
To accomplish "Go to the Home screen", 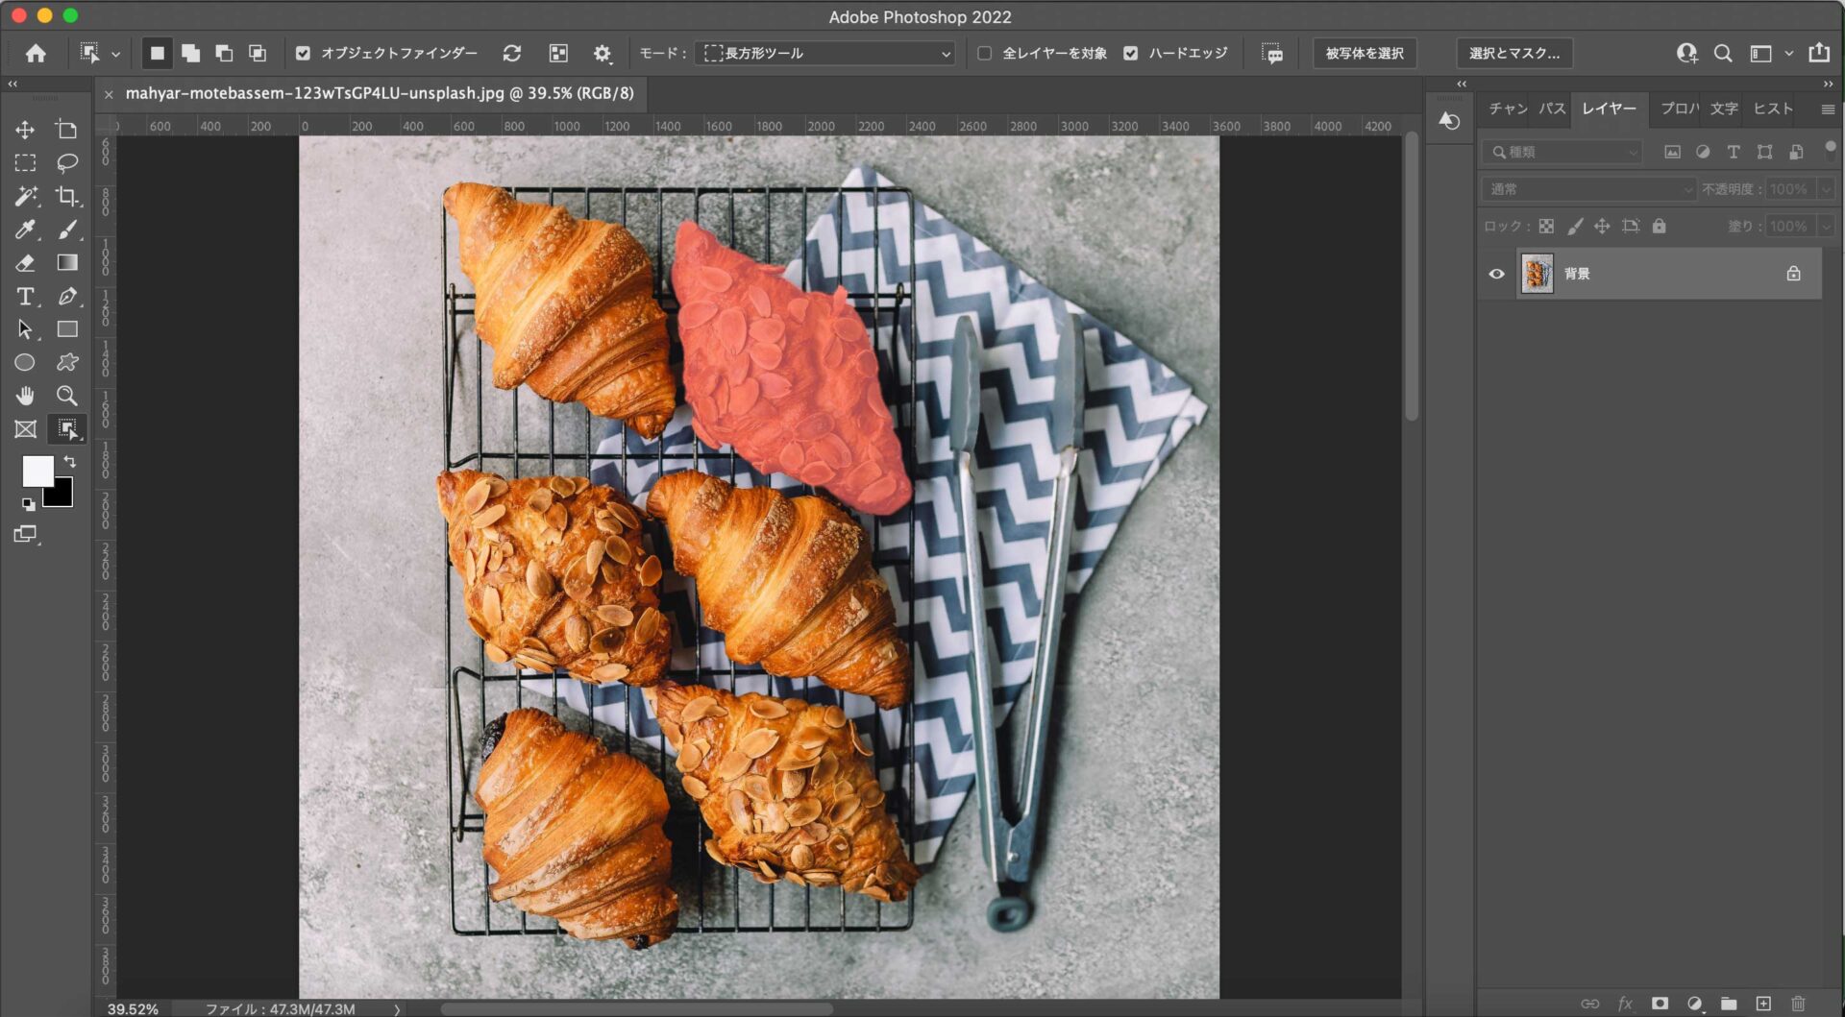I will tap(36, 54).
